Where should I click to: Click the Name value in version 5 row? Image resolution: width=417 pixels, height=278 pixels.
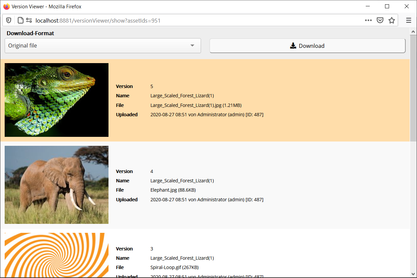pyautogui.click(x=182, y=96)
